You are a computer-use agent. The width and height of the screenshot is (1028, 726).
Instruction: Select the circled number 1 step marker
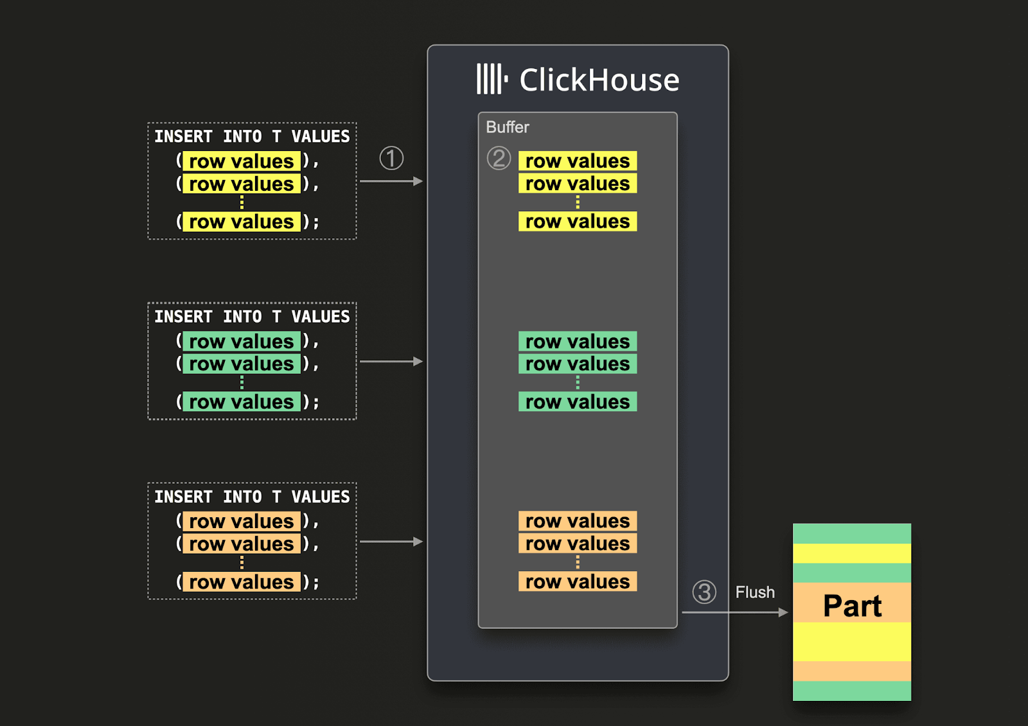(392, 158)
